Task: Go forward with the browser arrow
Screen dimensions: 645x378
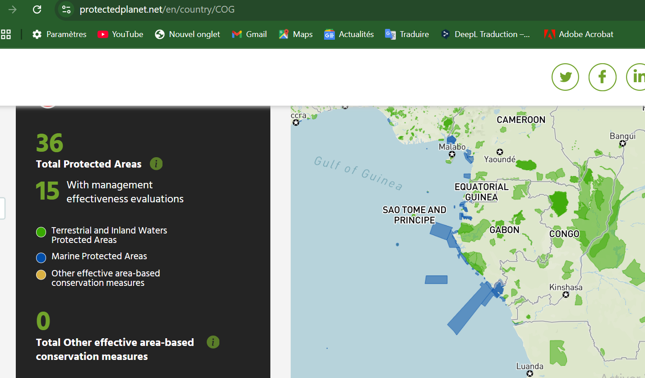Action: [13, 9]
